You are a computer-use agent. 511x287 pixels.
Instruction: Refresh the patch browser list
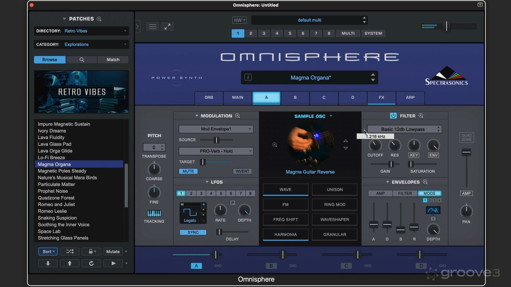pyautogui.click(x=91, y=263)
